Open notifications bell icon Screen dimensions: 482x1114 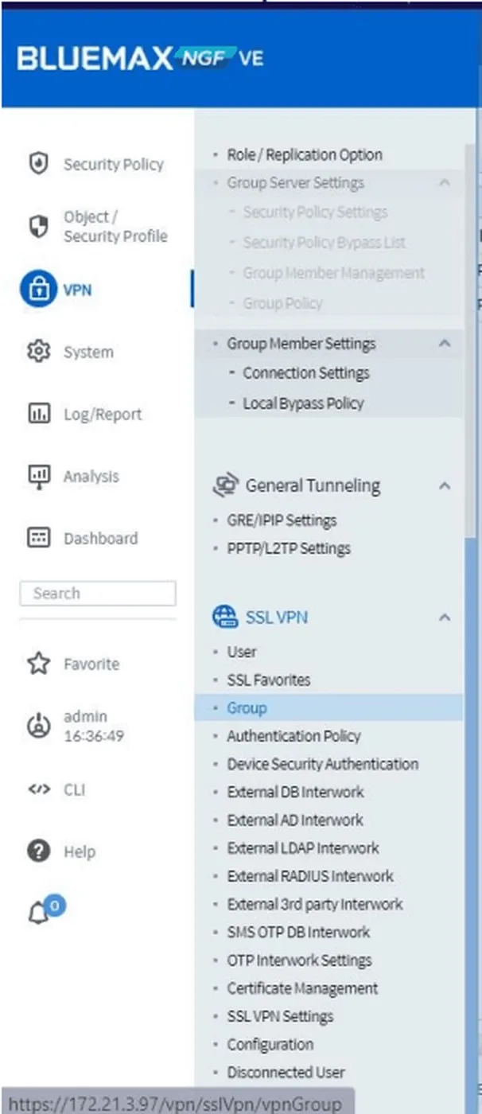(38, 913)
